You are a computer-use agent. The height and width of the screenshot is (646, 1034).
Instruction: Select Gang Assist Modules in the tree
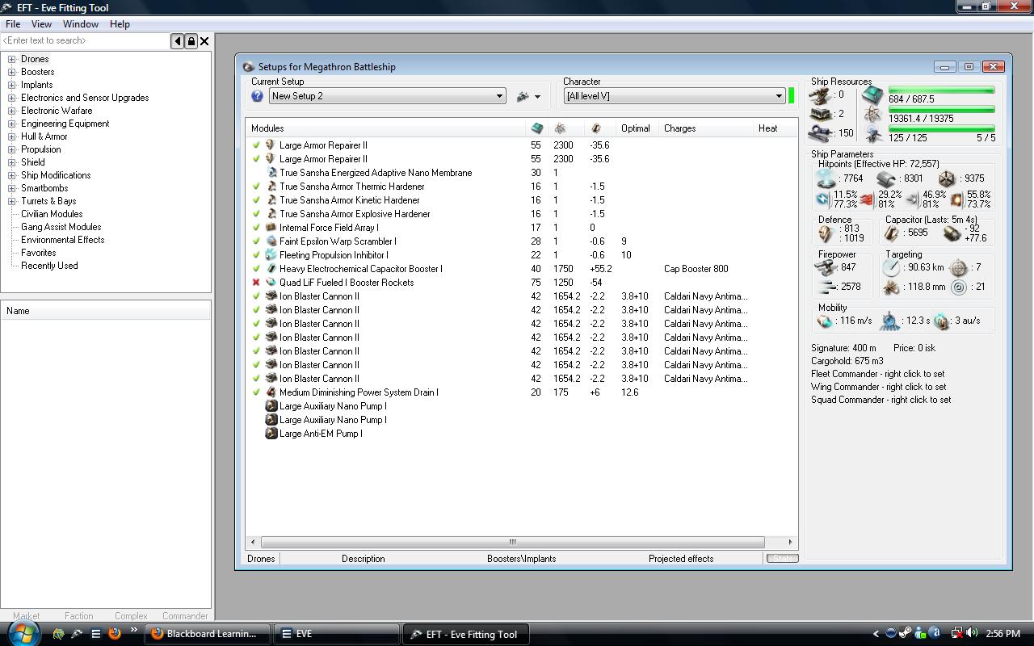pyautogui.click(x=61, y=227)
